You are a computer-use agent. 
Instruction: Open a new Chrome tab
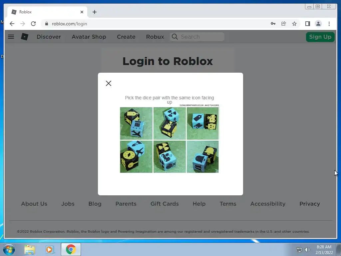click(94, 12)
